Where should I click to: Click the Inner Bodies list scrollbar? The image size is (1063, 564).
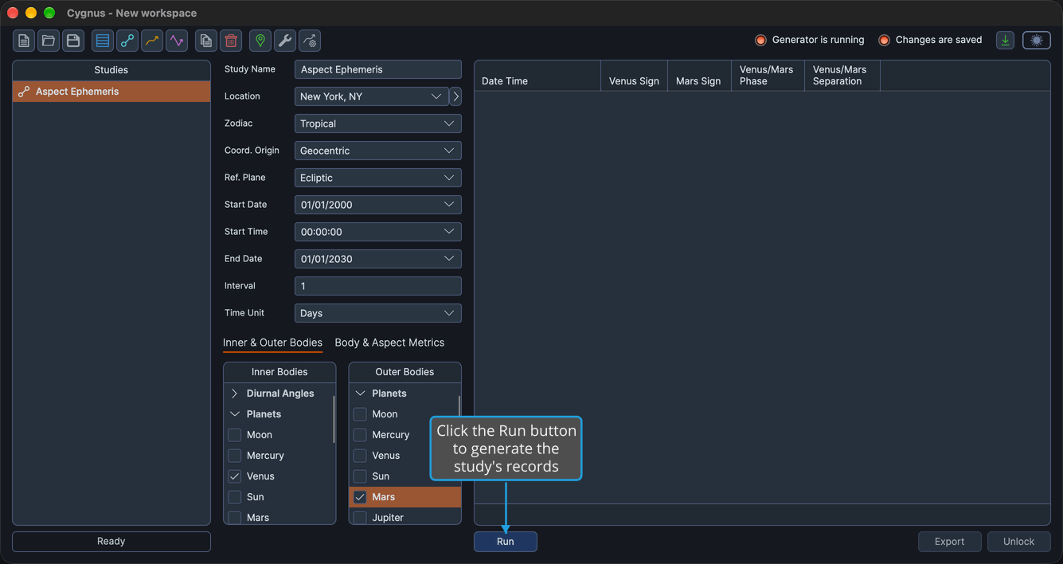pyautogui.click(x=334, y=419)
